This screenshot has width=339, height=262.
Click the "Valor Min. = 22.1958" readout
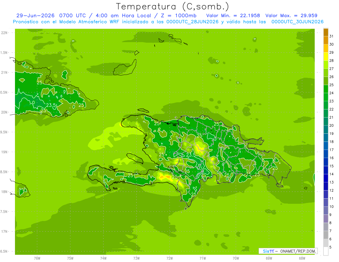pyautogui.click(x=233, y=16)
